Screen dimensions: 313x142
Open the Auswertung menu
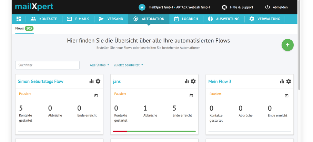(224, 19)
